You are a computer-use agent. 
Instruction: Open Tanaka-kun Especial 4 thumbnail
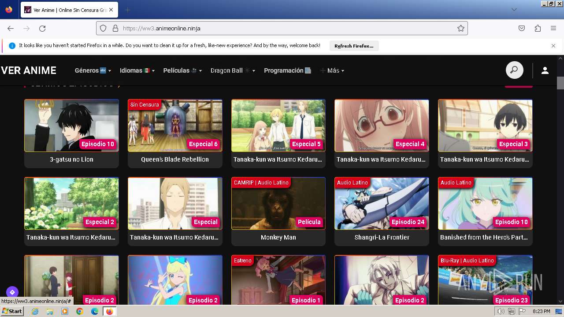pyautogui.click(x=382, y=125)
